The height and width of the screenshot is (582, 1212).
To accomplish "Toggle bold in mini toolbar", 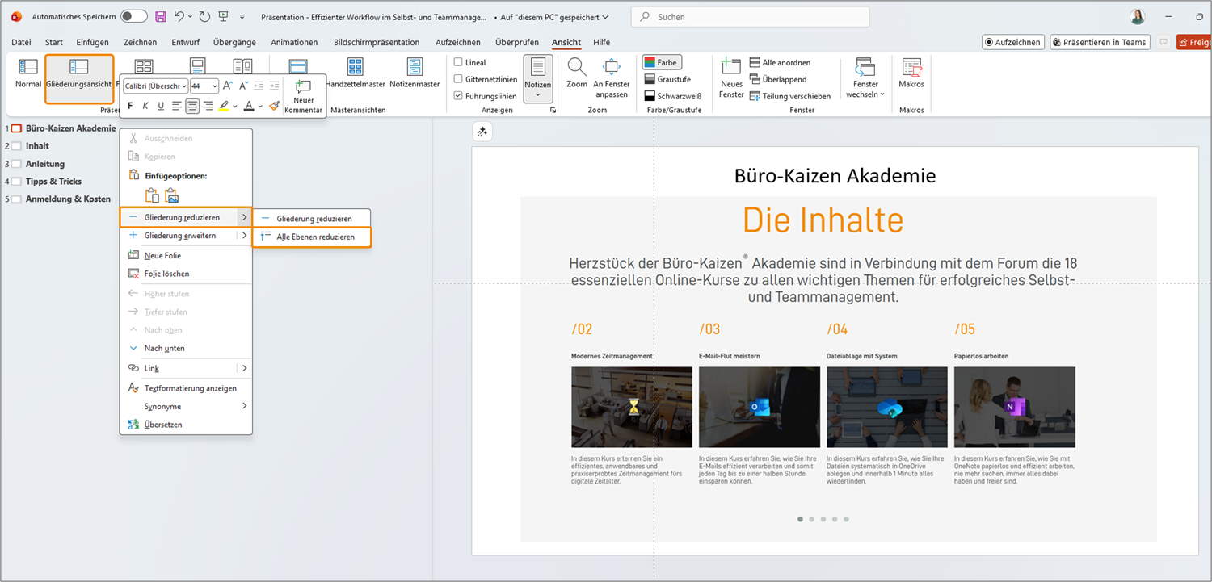I will [x=130, y=106].
